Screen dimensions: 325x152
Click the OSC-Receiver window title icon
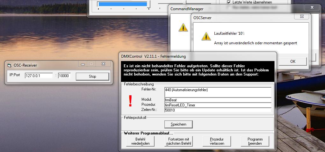pyautogui.click(x=9, y=65)
